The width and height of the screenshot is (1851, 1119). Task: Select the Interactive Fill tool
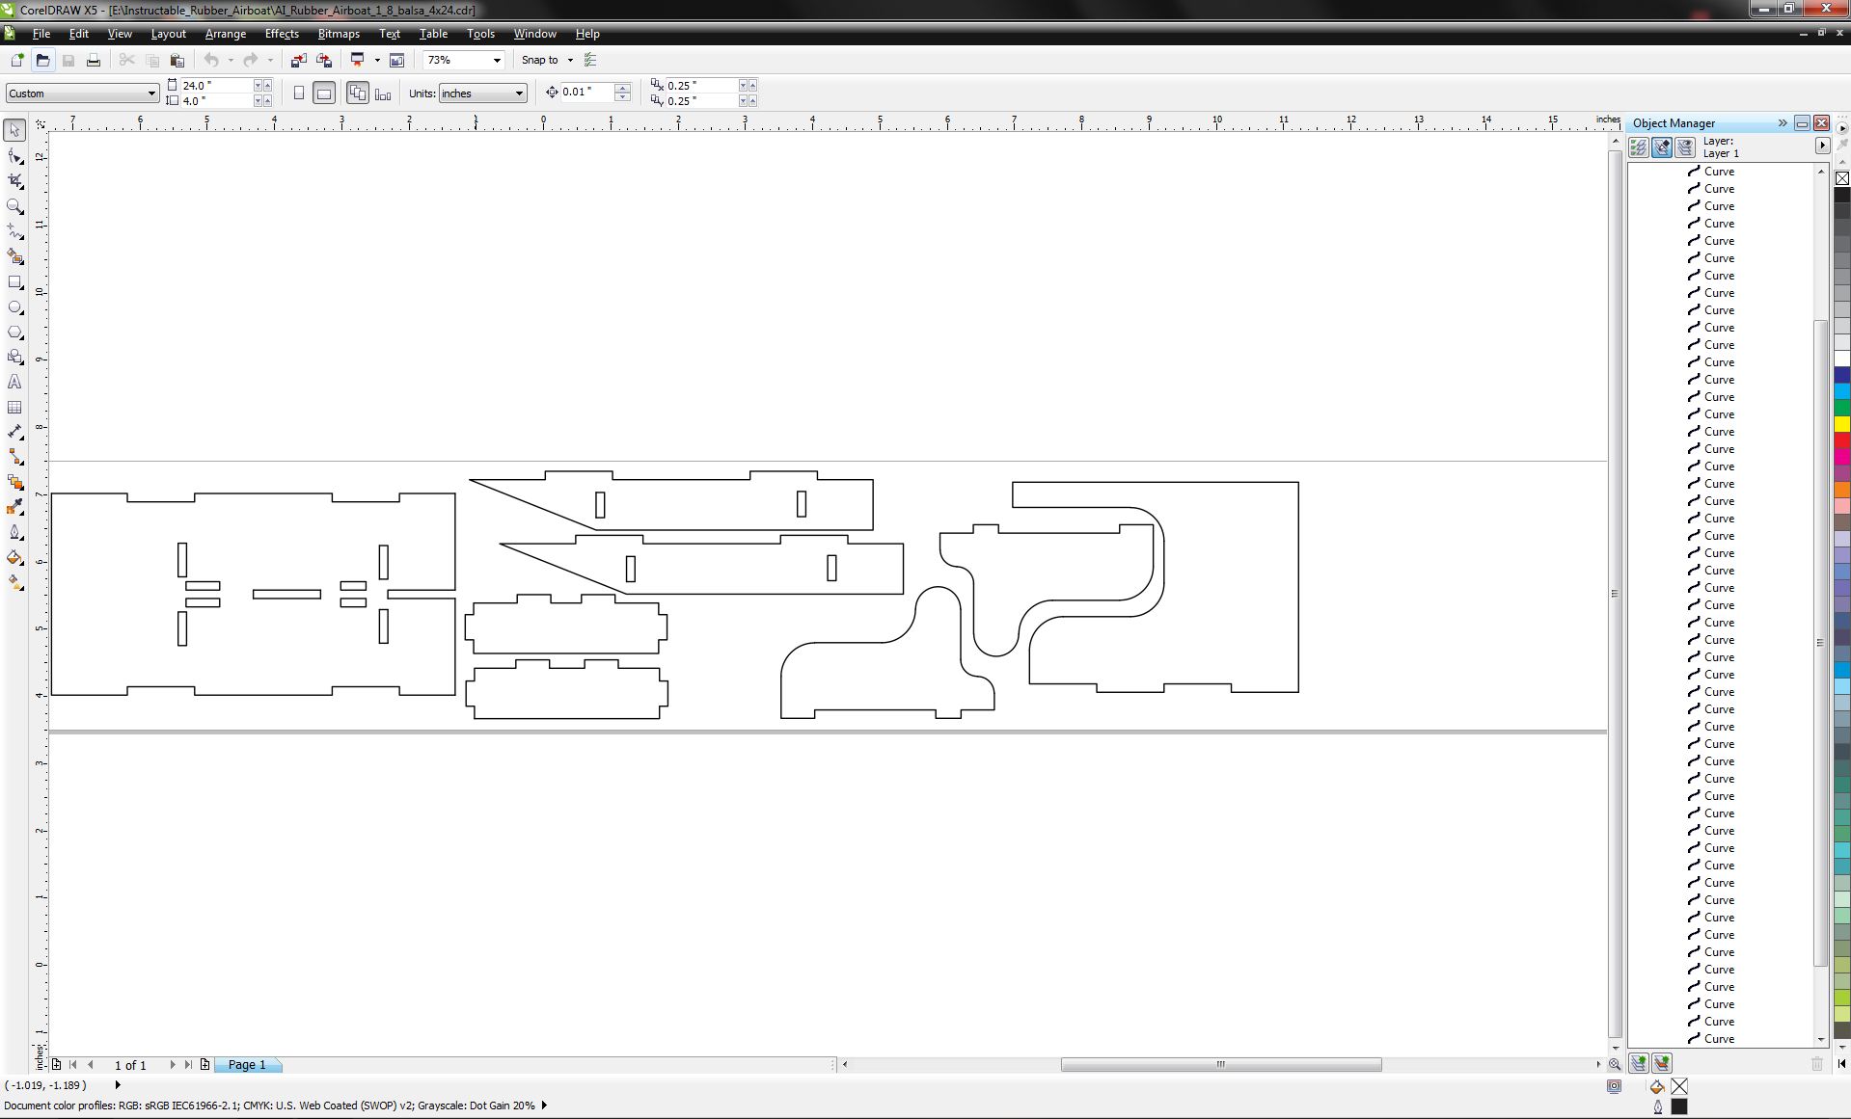coord(14,583)
